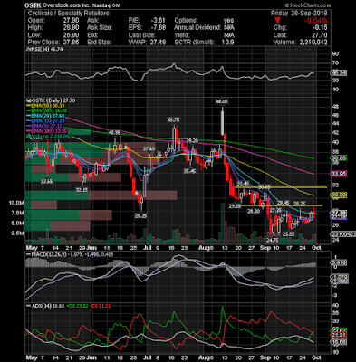Click the 28.35 low price label
The image size is (356, 362).
[140, 216]
